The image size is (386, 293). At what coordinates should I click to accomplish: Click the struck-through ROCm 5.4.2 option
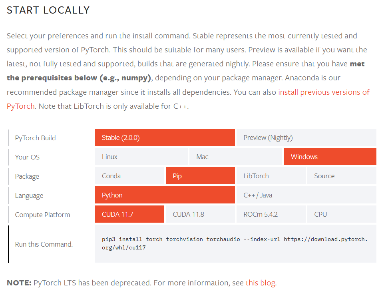tap(271, 214)
